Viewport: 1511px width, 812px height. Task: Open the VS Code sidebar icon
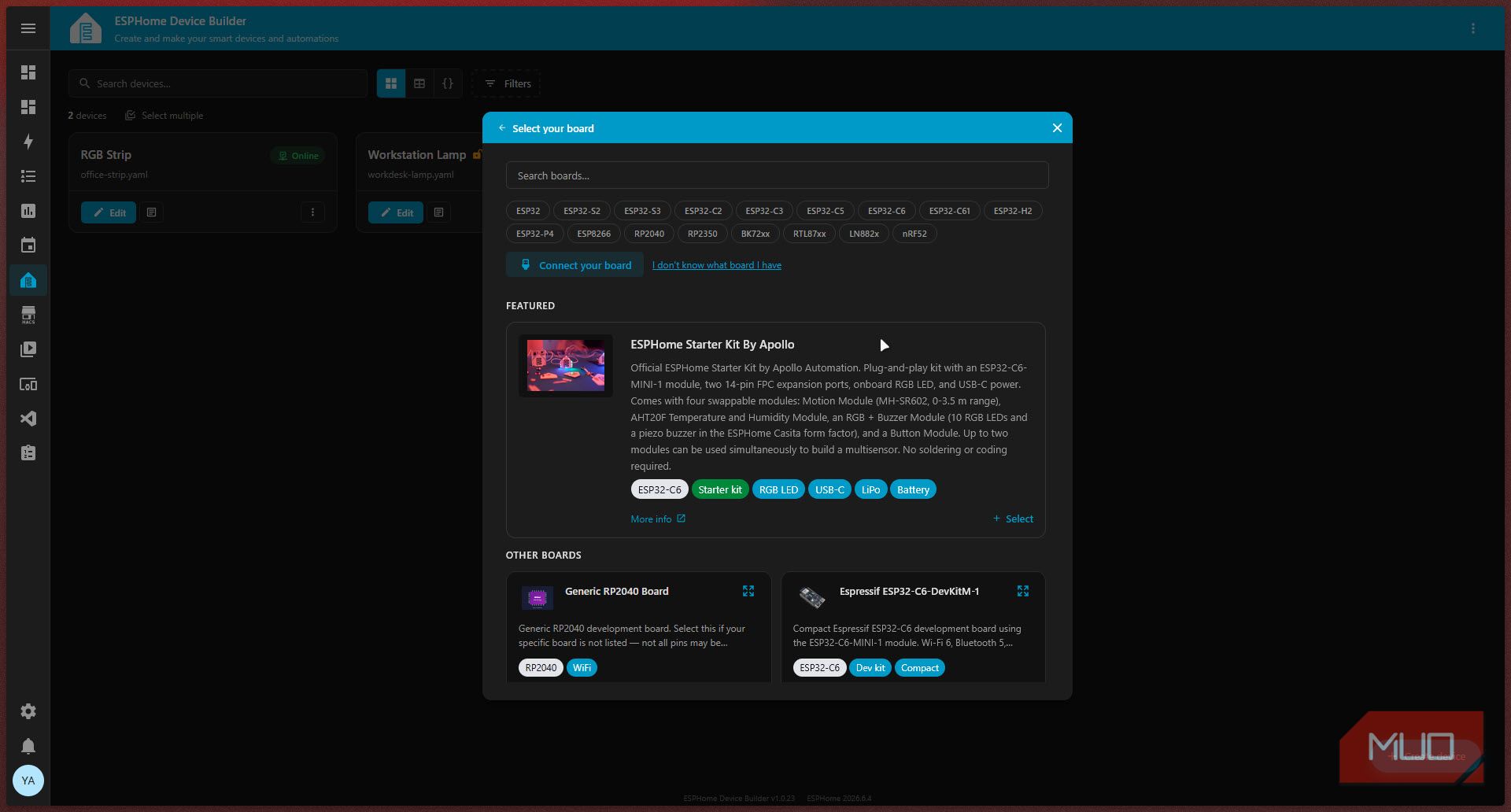coord(28,419)
